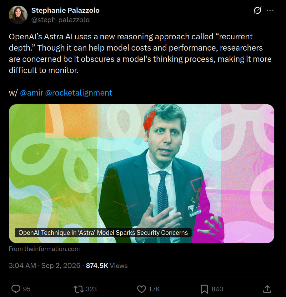
Task: View the 874.5K Views analytics
Action: pos(107,265)
